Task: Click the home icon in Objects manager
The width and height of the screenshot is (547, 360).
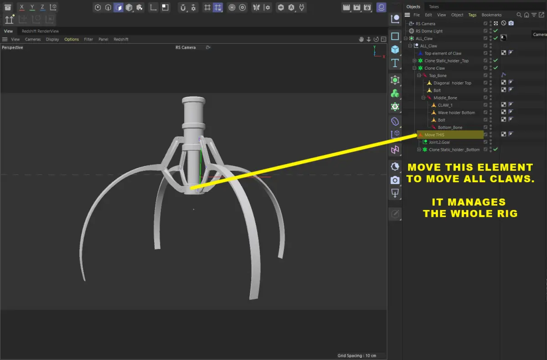Action: [x=526, y=15]
